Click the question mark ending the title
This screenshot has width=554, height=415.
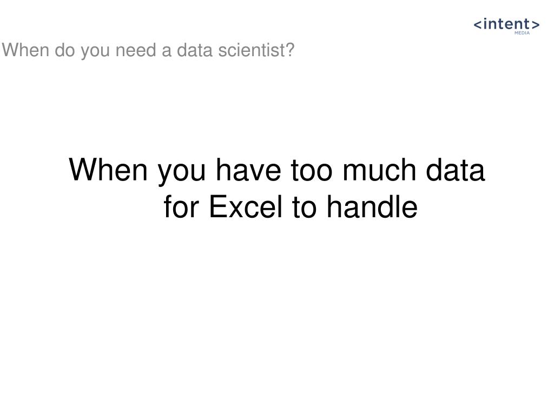(291, 51)
